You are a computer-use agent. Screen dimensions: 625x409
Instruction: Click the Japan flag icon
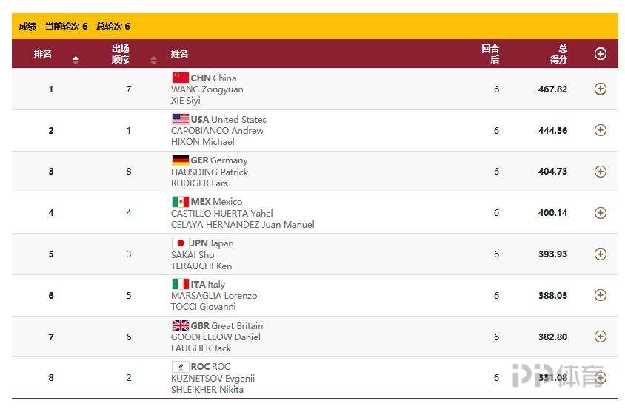click(180, 243)
